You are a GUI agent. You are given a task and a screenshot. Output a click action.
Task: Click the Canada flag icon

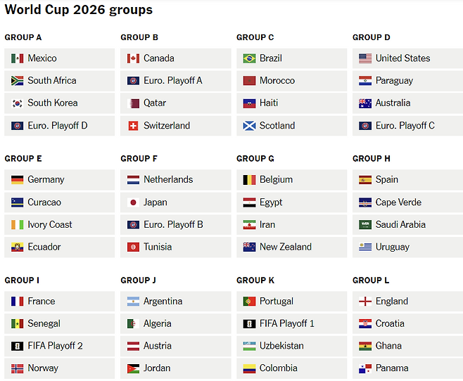click(133, 58)
